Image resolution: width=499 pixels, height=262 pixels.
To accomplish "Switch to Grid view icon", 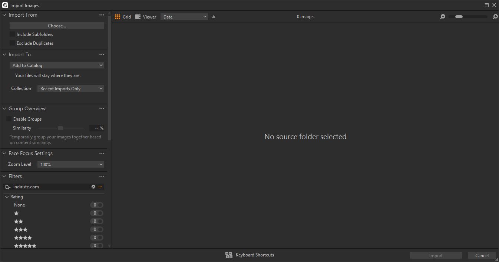I will [118, 17].
